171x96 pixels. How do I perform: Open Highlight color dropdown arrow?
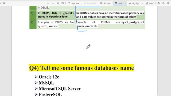pos(142,3)
